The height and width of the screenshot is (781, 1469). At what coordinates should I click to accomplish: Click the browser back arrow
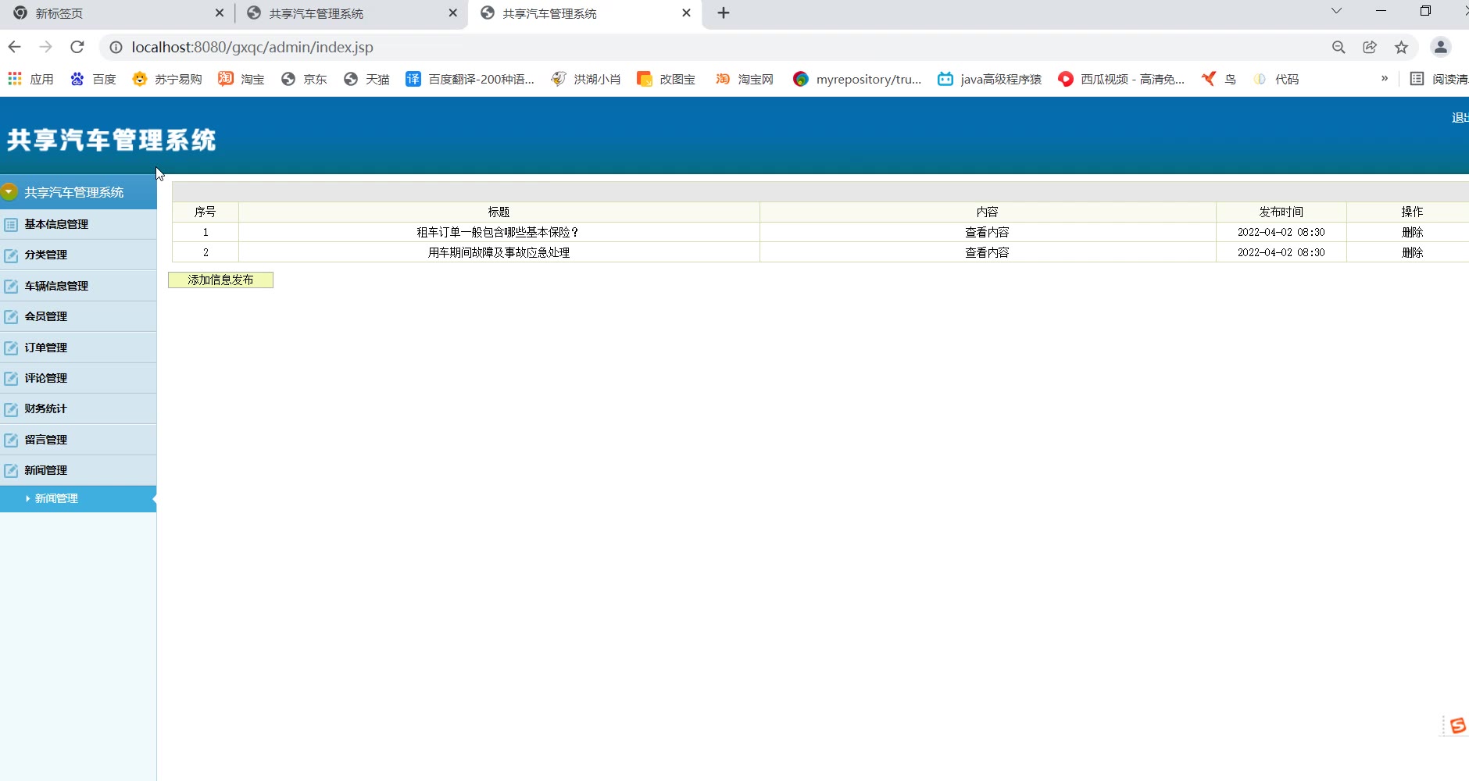[15, 47]
